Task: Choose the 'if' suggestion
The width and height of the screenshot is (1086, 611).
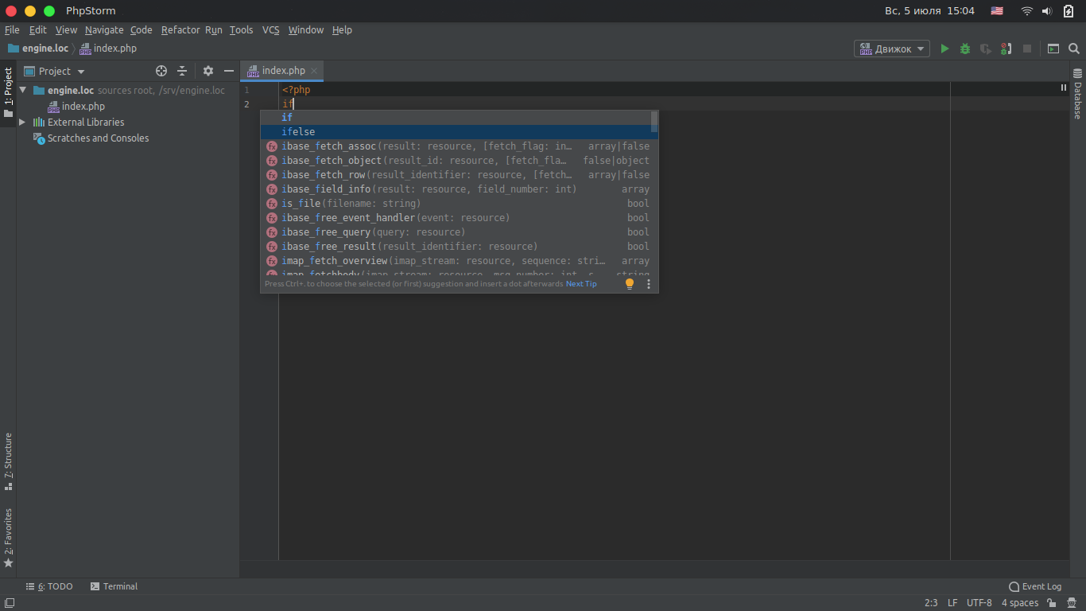Action: tap(456, 118)
